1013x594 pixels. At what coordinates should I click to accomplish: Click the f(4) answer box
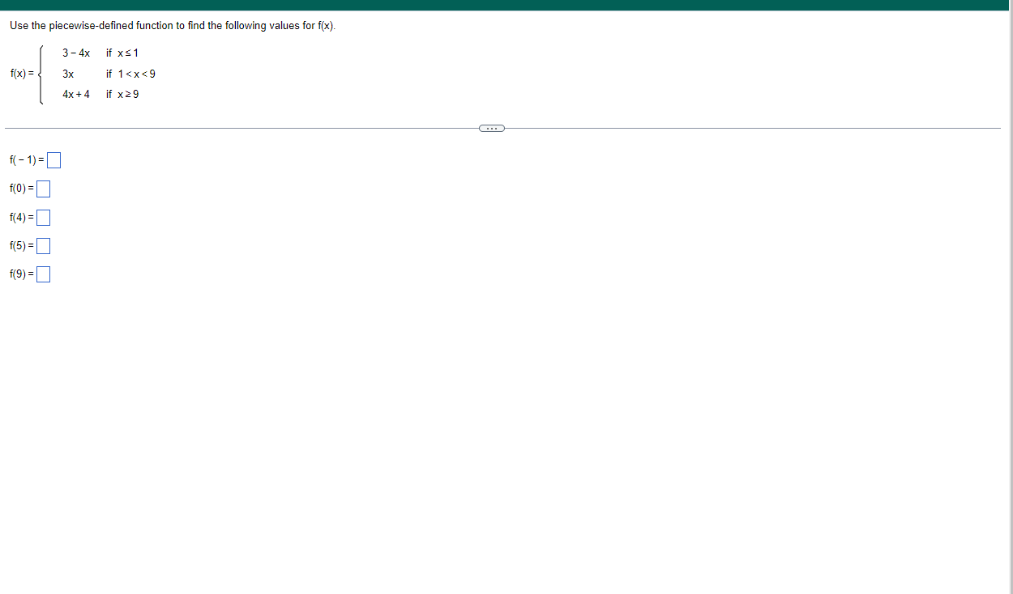click(x=43, y=218)
